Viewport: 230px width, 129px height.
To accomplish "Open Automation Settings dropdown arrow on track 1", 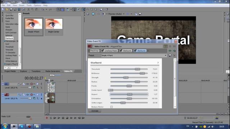I will [x=34, y=84].
